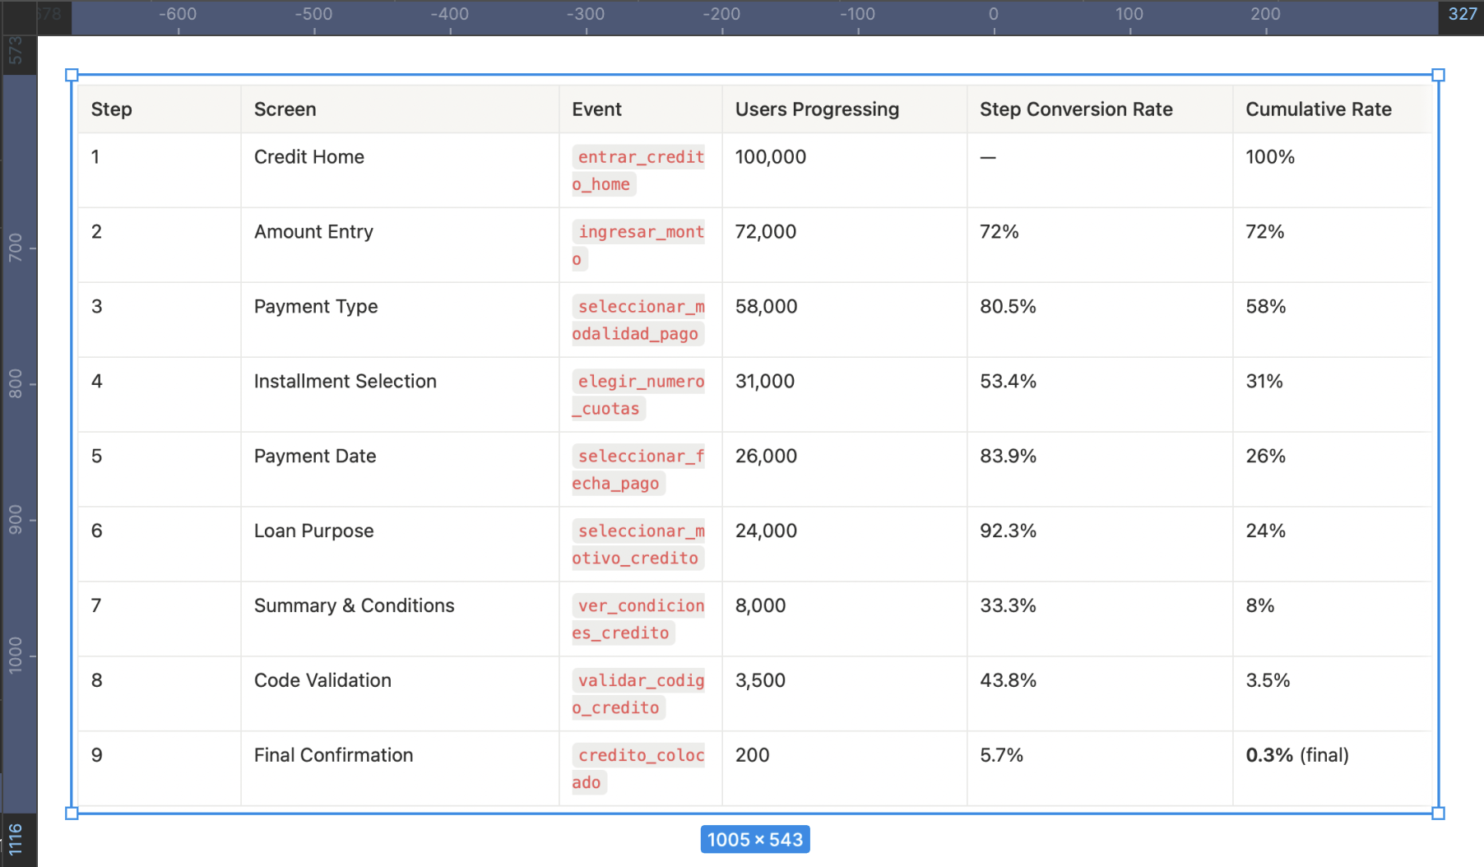The image size is (1484, 867).
Task: Click the Screen column header
Action: click(285, 109)
